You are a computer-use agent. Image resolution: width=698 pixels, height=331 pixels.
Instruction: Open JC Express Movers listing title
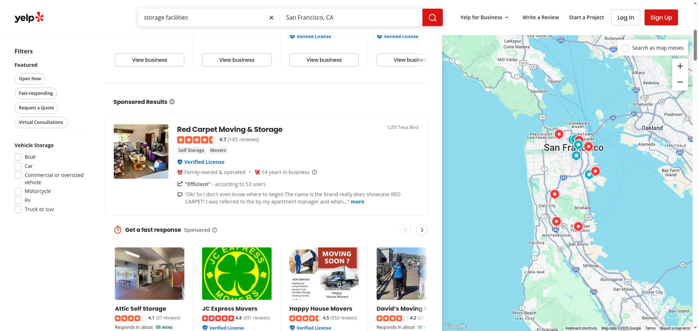[229, 308]
